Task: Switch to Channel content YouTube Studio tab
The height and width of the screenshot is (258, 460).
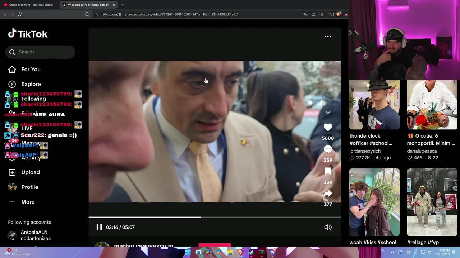Action: pos(29,5)
